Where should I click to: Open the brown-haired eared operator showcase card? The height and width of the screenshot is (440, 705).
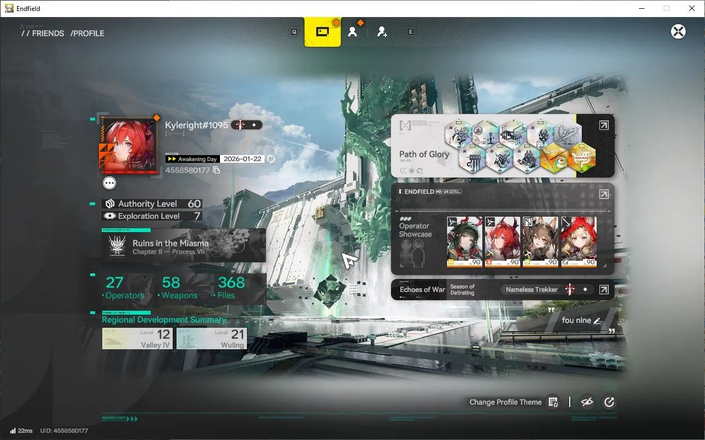click(x=541, y=242)
